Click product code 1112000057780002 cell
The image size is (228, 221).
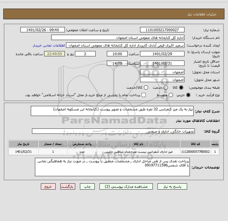[x=195, y=152]
